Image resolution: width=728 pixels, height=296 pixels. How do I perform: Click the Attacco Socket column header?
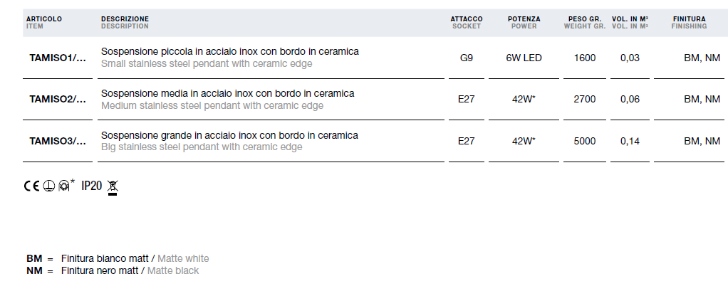click(467, 23)
